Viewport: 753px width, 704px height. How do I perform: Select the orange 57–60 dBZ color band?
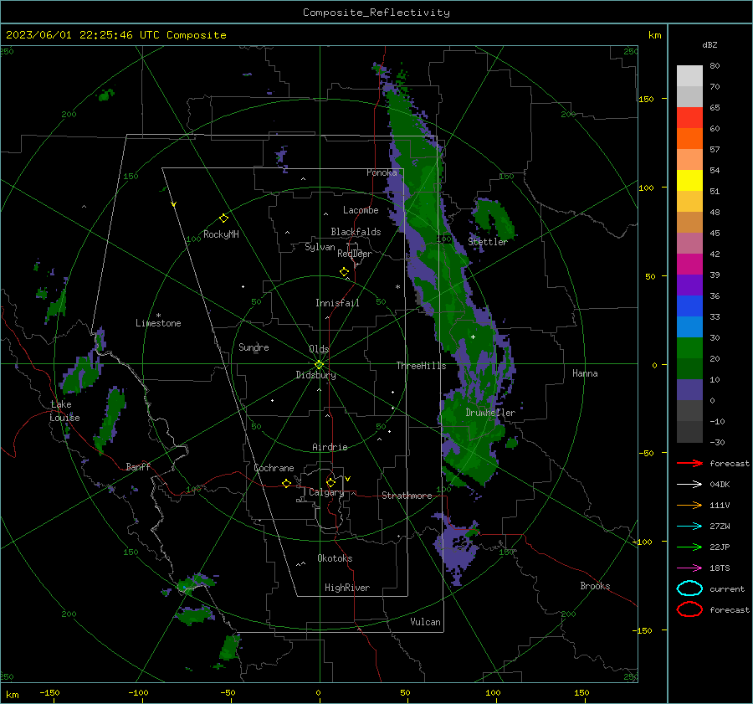(x=689, y=138)
